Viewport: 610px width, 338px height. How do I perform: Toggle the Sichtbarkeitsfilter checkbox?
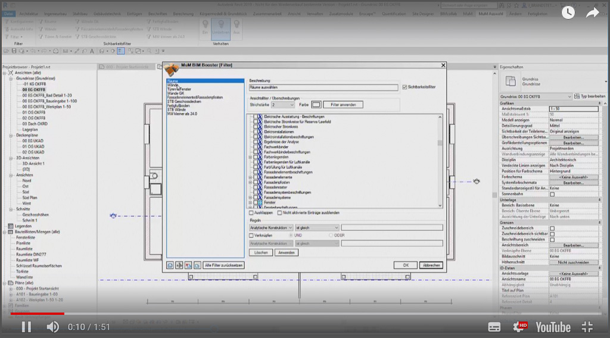point(404,87)
